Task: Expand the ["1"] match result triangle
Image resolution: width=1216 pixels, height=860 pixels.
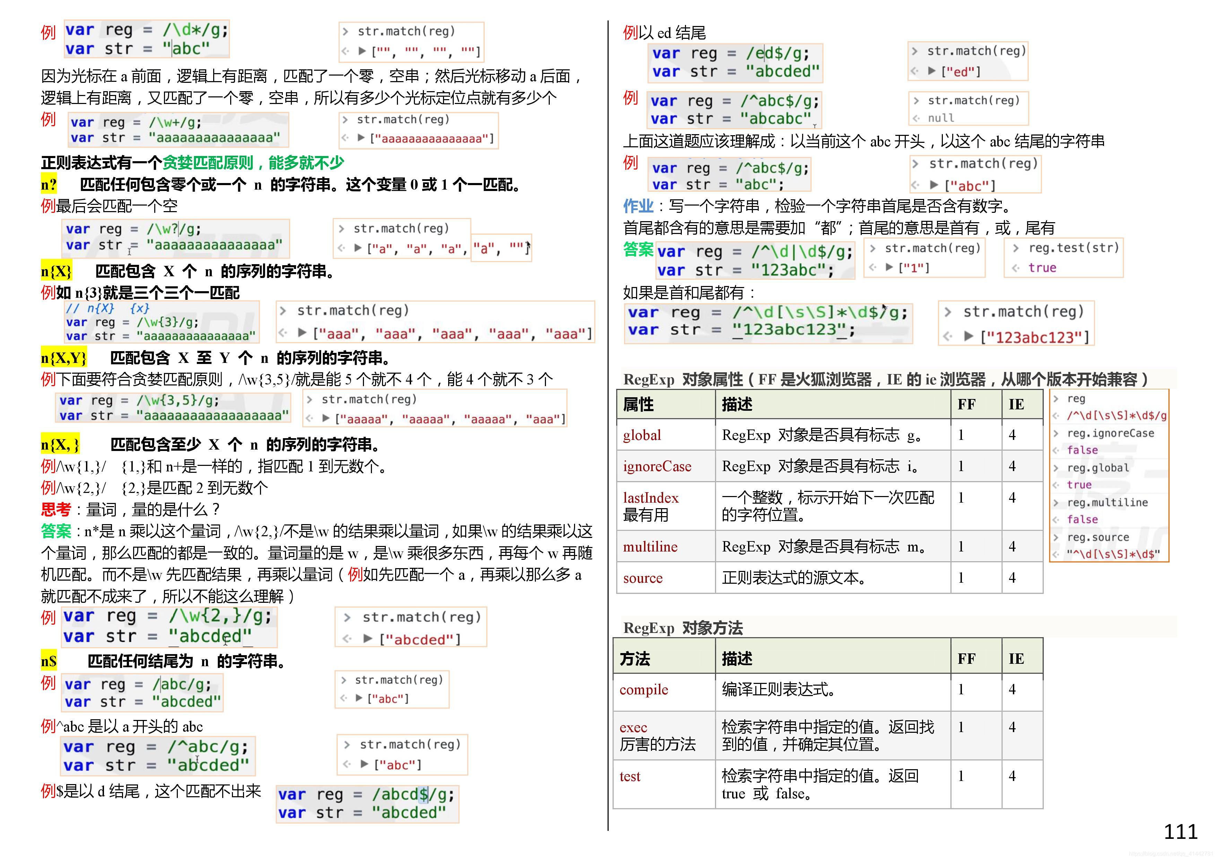Action: (890, 267)
